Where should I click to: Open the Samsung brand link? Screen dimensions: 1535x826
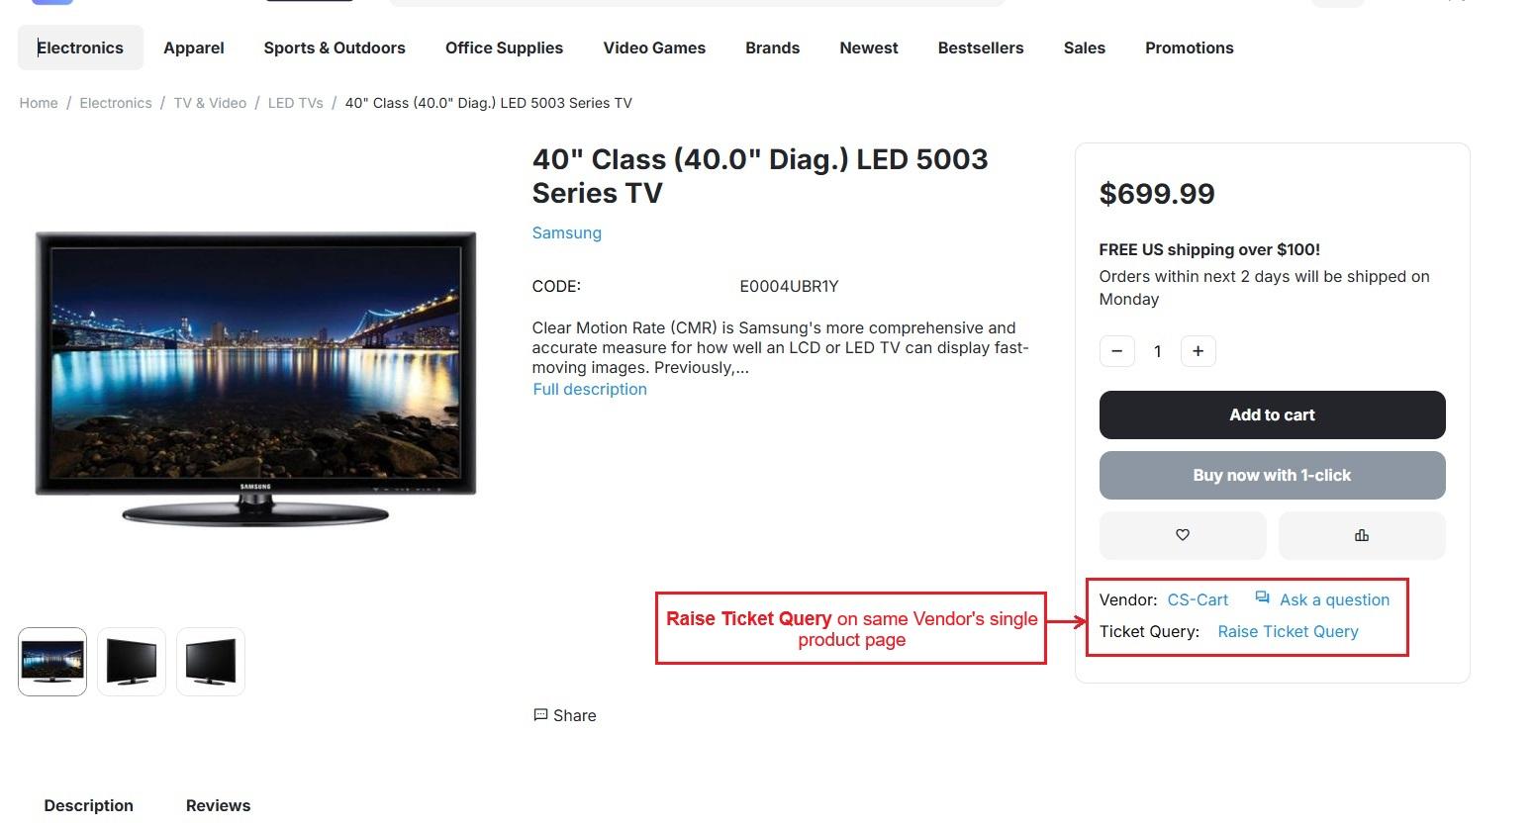tap(566, 232)
